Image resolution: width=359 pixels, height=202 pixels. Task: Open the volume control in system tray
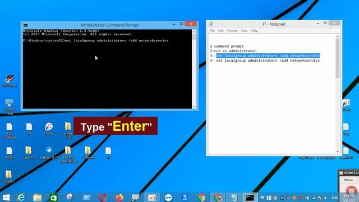[x=326, y=198]
